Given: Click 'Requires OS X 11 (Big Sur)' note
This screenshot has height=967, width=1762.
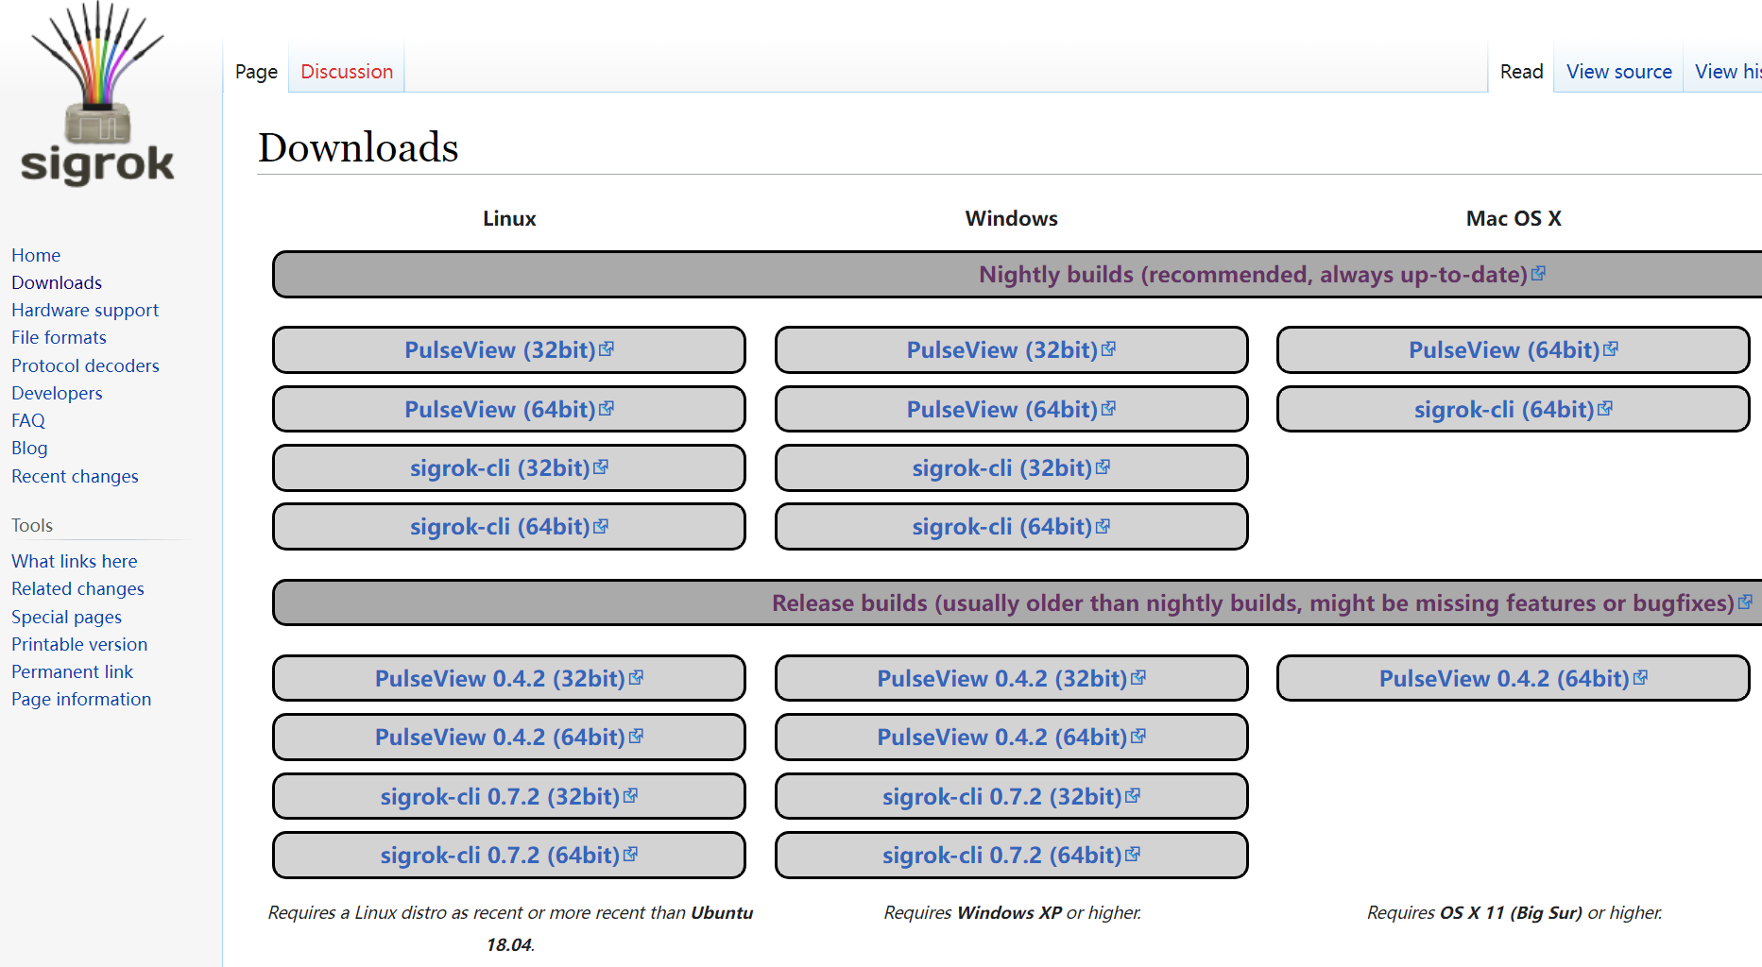Looking at the screenshot, I should click(1514, 912).
